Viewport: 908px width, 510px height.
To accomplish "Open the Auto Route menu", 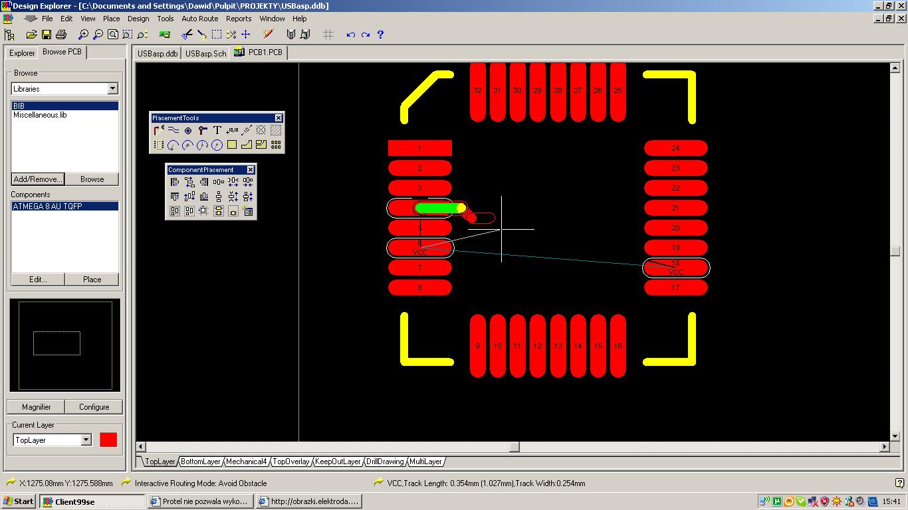I will pyautogui.click(x=199, y=19).
